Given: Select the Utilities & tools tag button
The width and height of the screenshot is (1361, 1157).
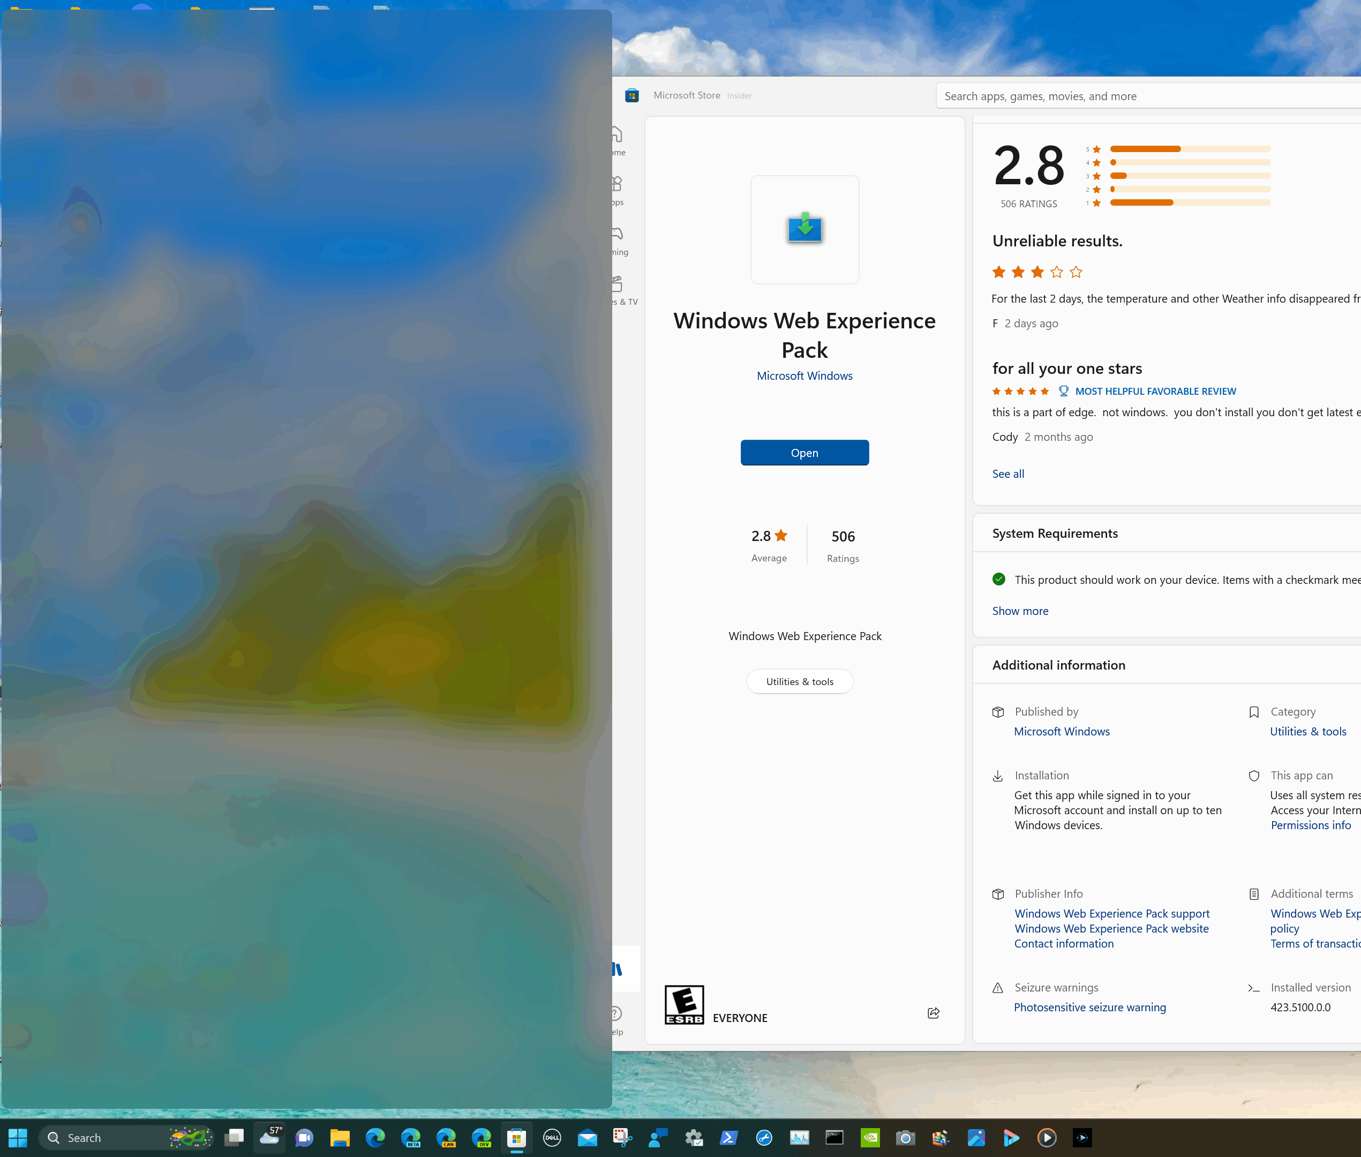Looking at the screenshot, I should pos(800,681).
